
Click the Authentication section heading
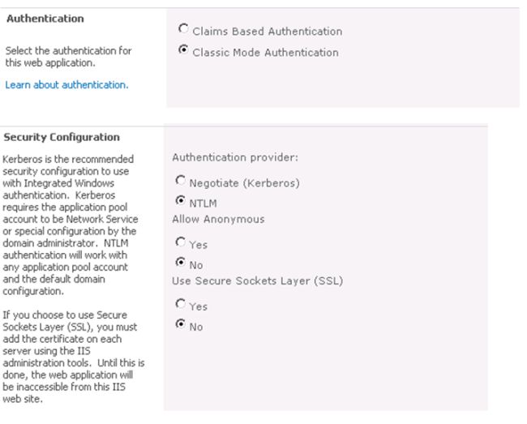[45, 19]
